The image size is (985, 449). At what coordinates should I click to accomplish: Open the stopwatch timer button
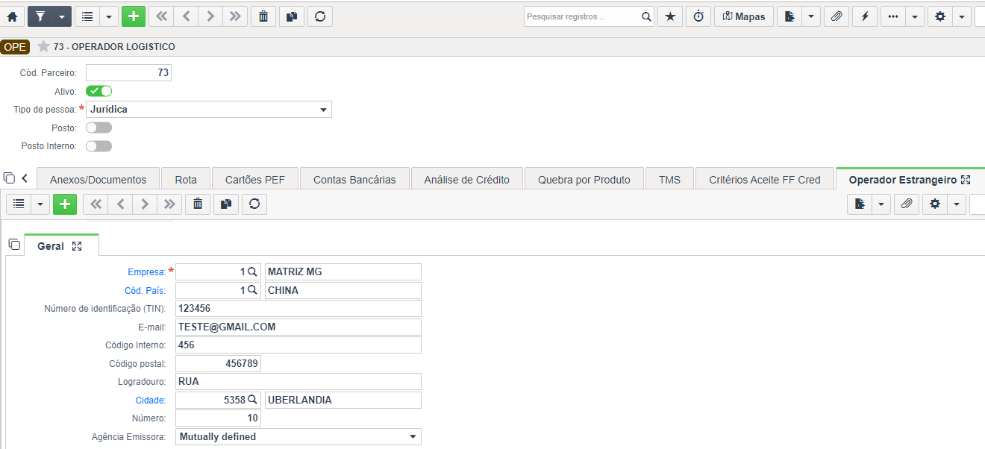[698, 16]
